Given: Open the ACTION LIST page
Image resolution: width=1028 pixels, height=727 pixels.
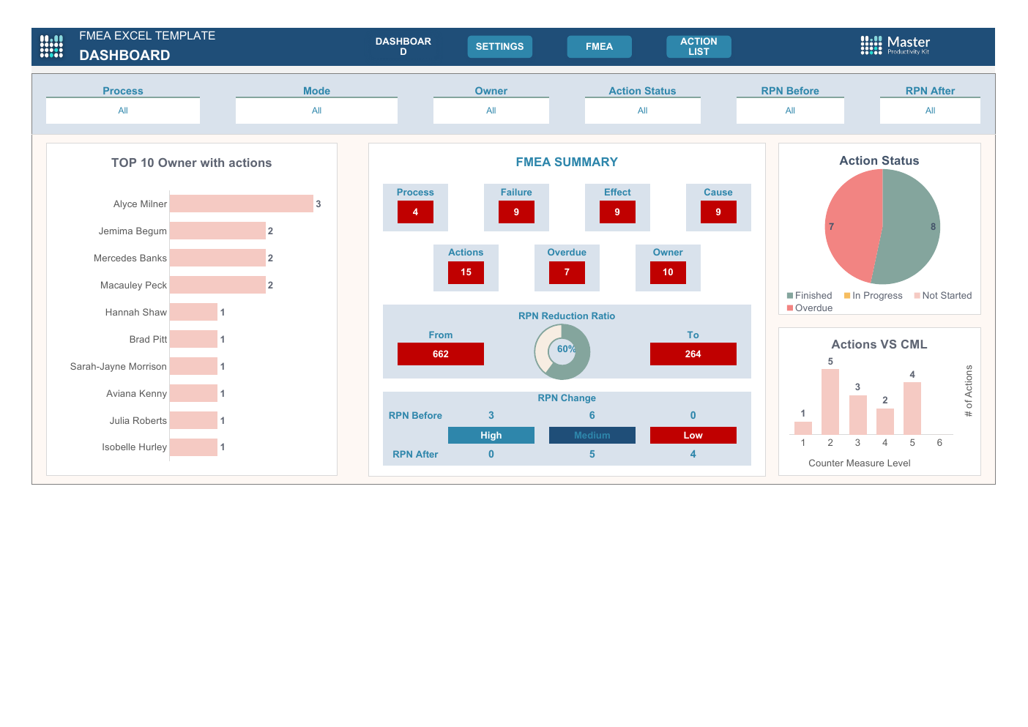Looking at the screenshot, I should [x=699, y=46].
